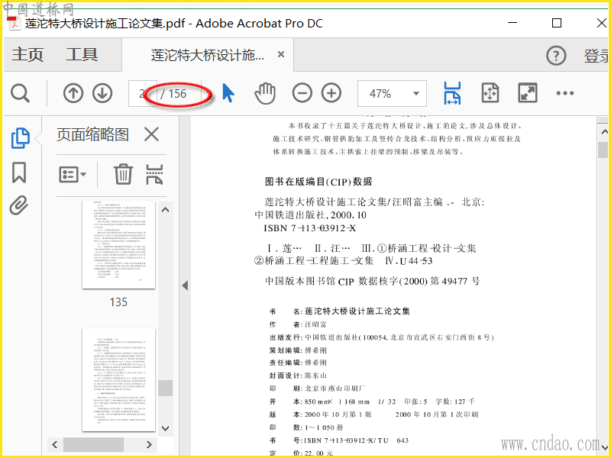
Task: Click the 图书在版编目(CIP)数据 heading
Action: click(x=318, y=182)
